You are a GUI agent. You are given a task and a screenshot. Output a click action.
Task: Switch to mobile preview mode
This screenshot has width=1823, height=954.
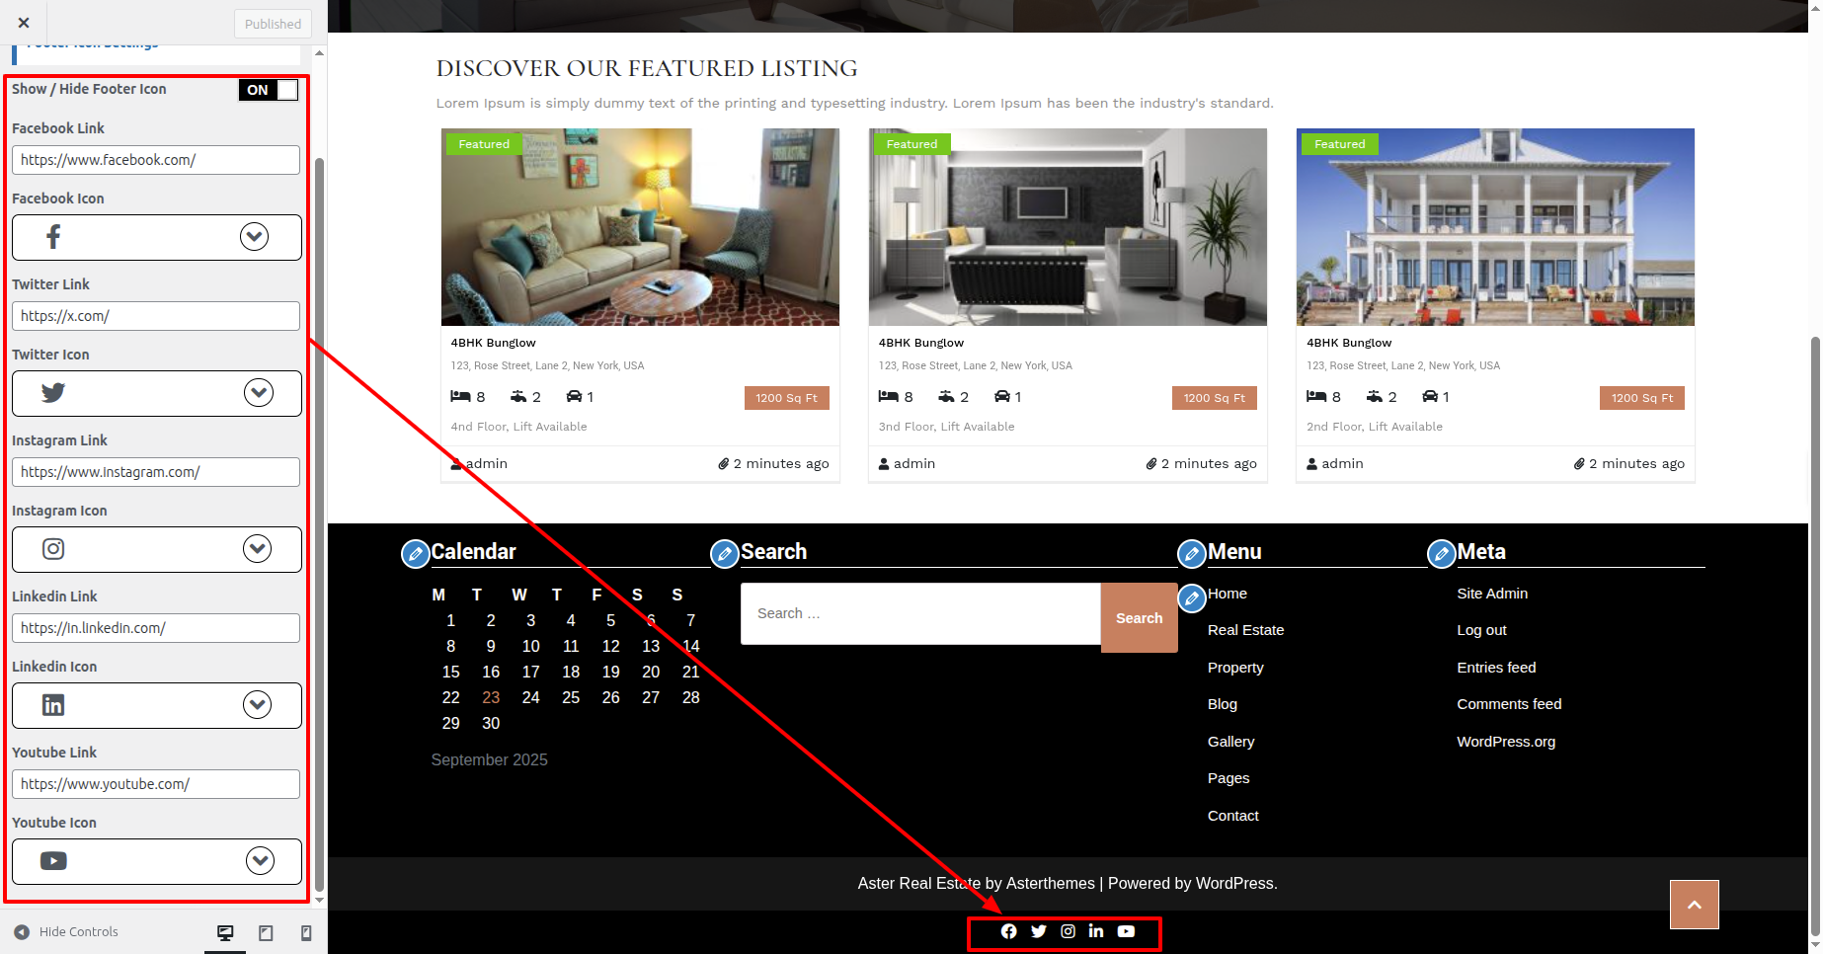[x=306, y=933]
